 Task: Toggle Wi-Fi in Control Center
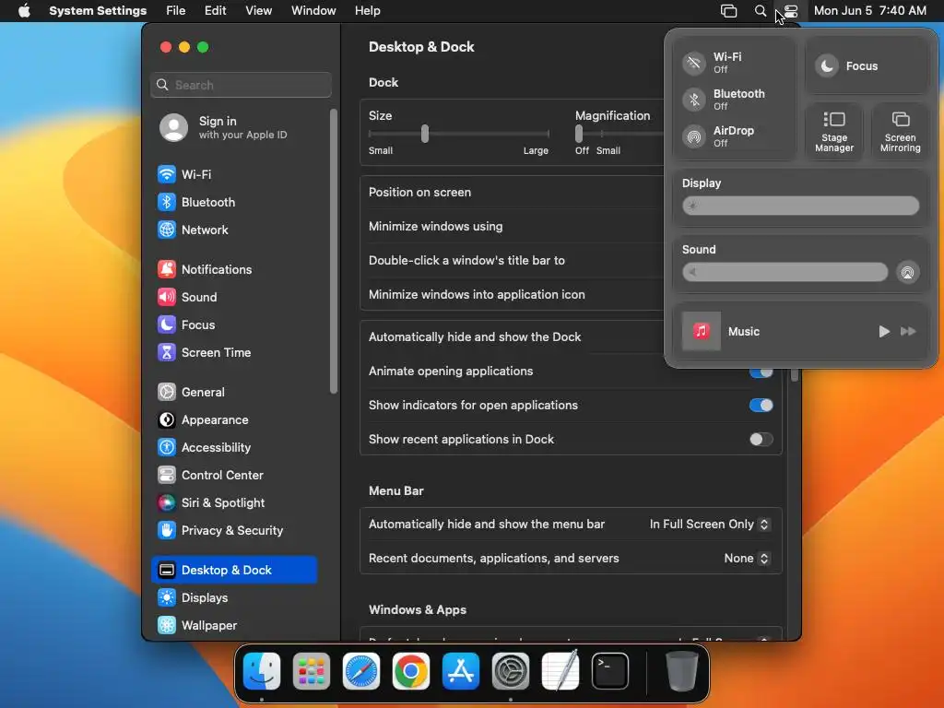(x=694, y=63)
